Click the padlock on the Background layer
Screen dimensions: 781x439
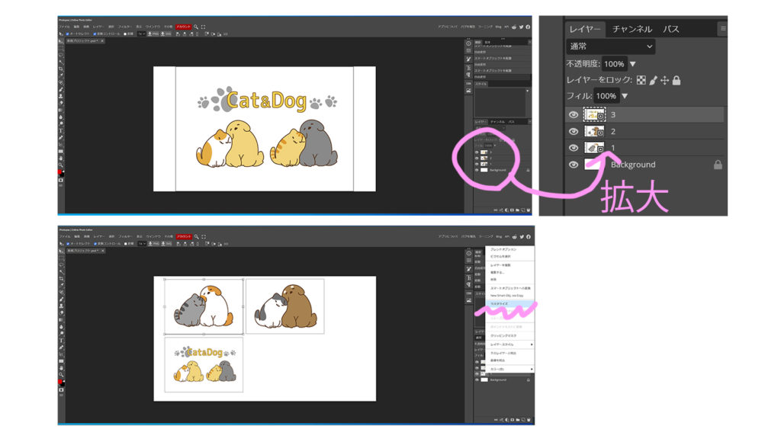(717, 165)
